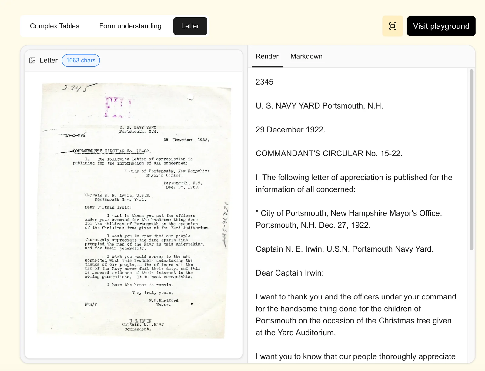Click the image icon beside Letter label
Viewport: 485px width, 371px height.
click(32, 60)
